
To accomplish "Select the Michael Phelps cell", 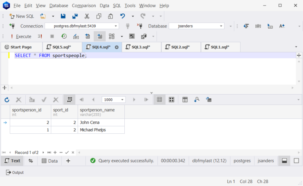I will [101, 130].
